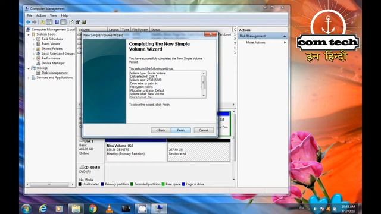
Task: Expand the Task Scheduler node
Action: click(33, 39)
